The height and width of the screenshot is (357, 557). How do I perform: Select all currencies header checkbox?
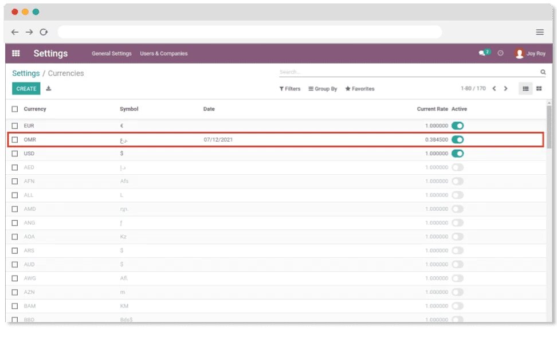15,109
